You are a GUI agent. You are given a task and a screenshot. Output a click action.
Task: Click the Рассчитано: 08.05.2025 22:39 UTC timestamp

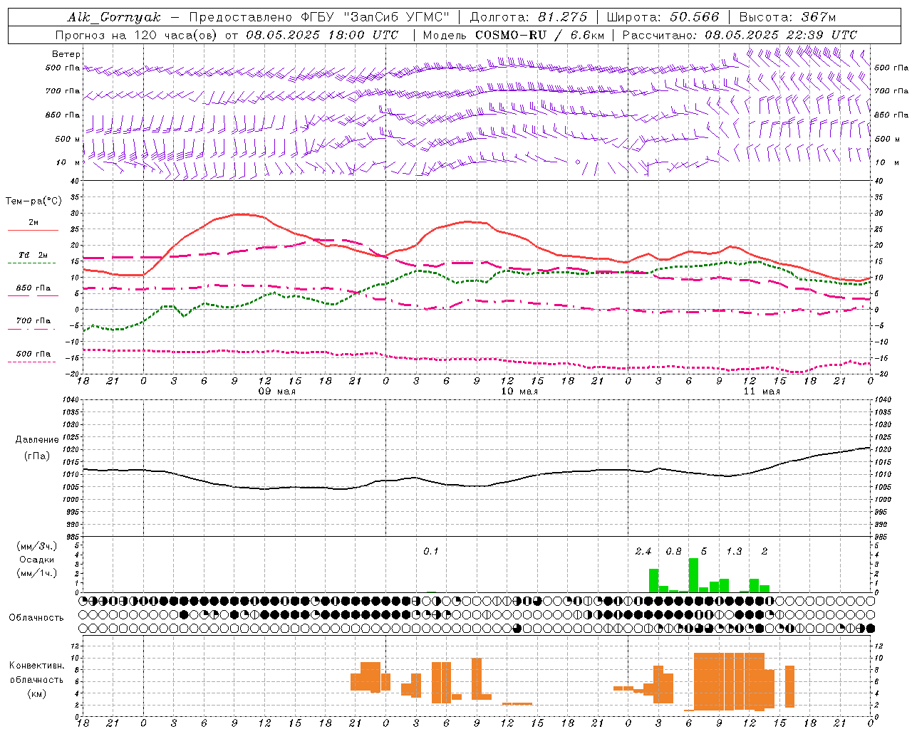point(740,35)
